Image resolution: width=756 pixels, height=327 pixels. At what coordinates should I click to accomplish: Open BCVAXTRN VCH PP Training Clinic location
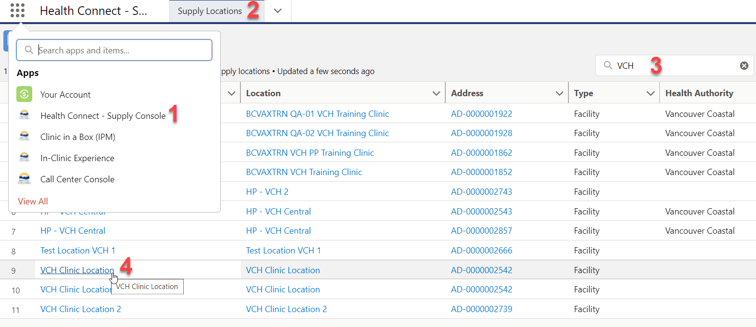(x=310, y=153)
